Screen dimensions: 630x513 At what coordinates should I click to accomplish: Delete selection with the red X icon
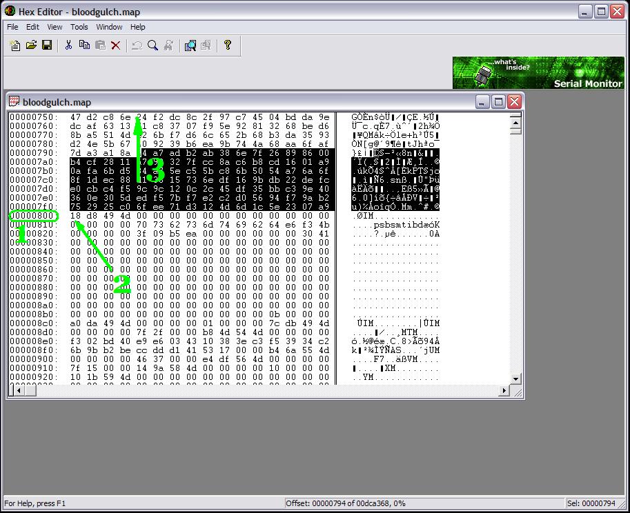116,46
